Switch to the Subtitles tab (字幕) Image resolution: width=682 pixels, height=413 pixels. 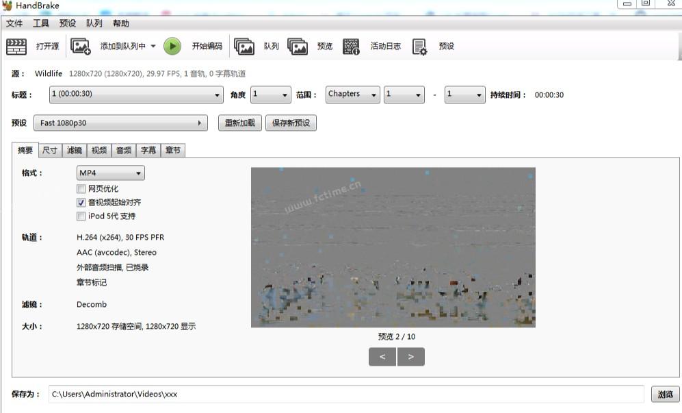coord(148,150)
